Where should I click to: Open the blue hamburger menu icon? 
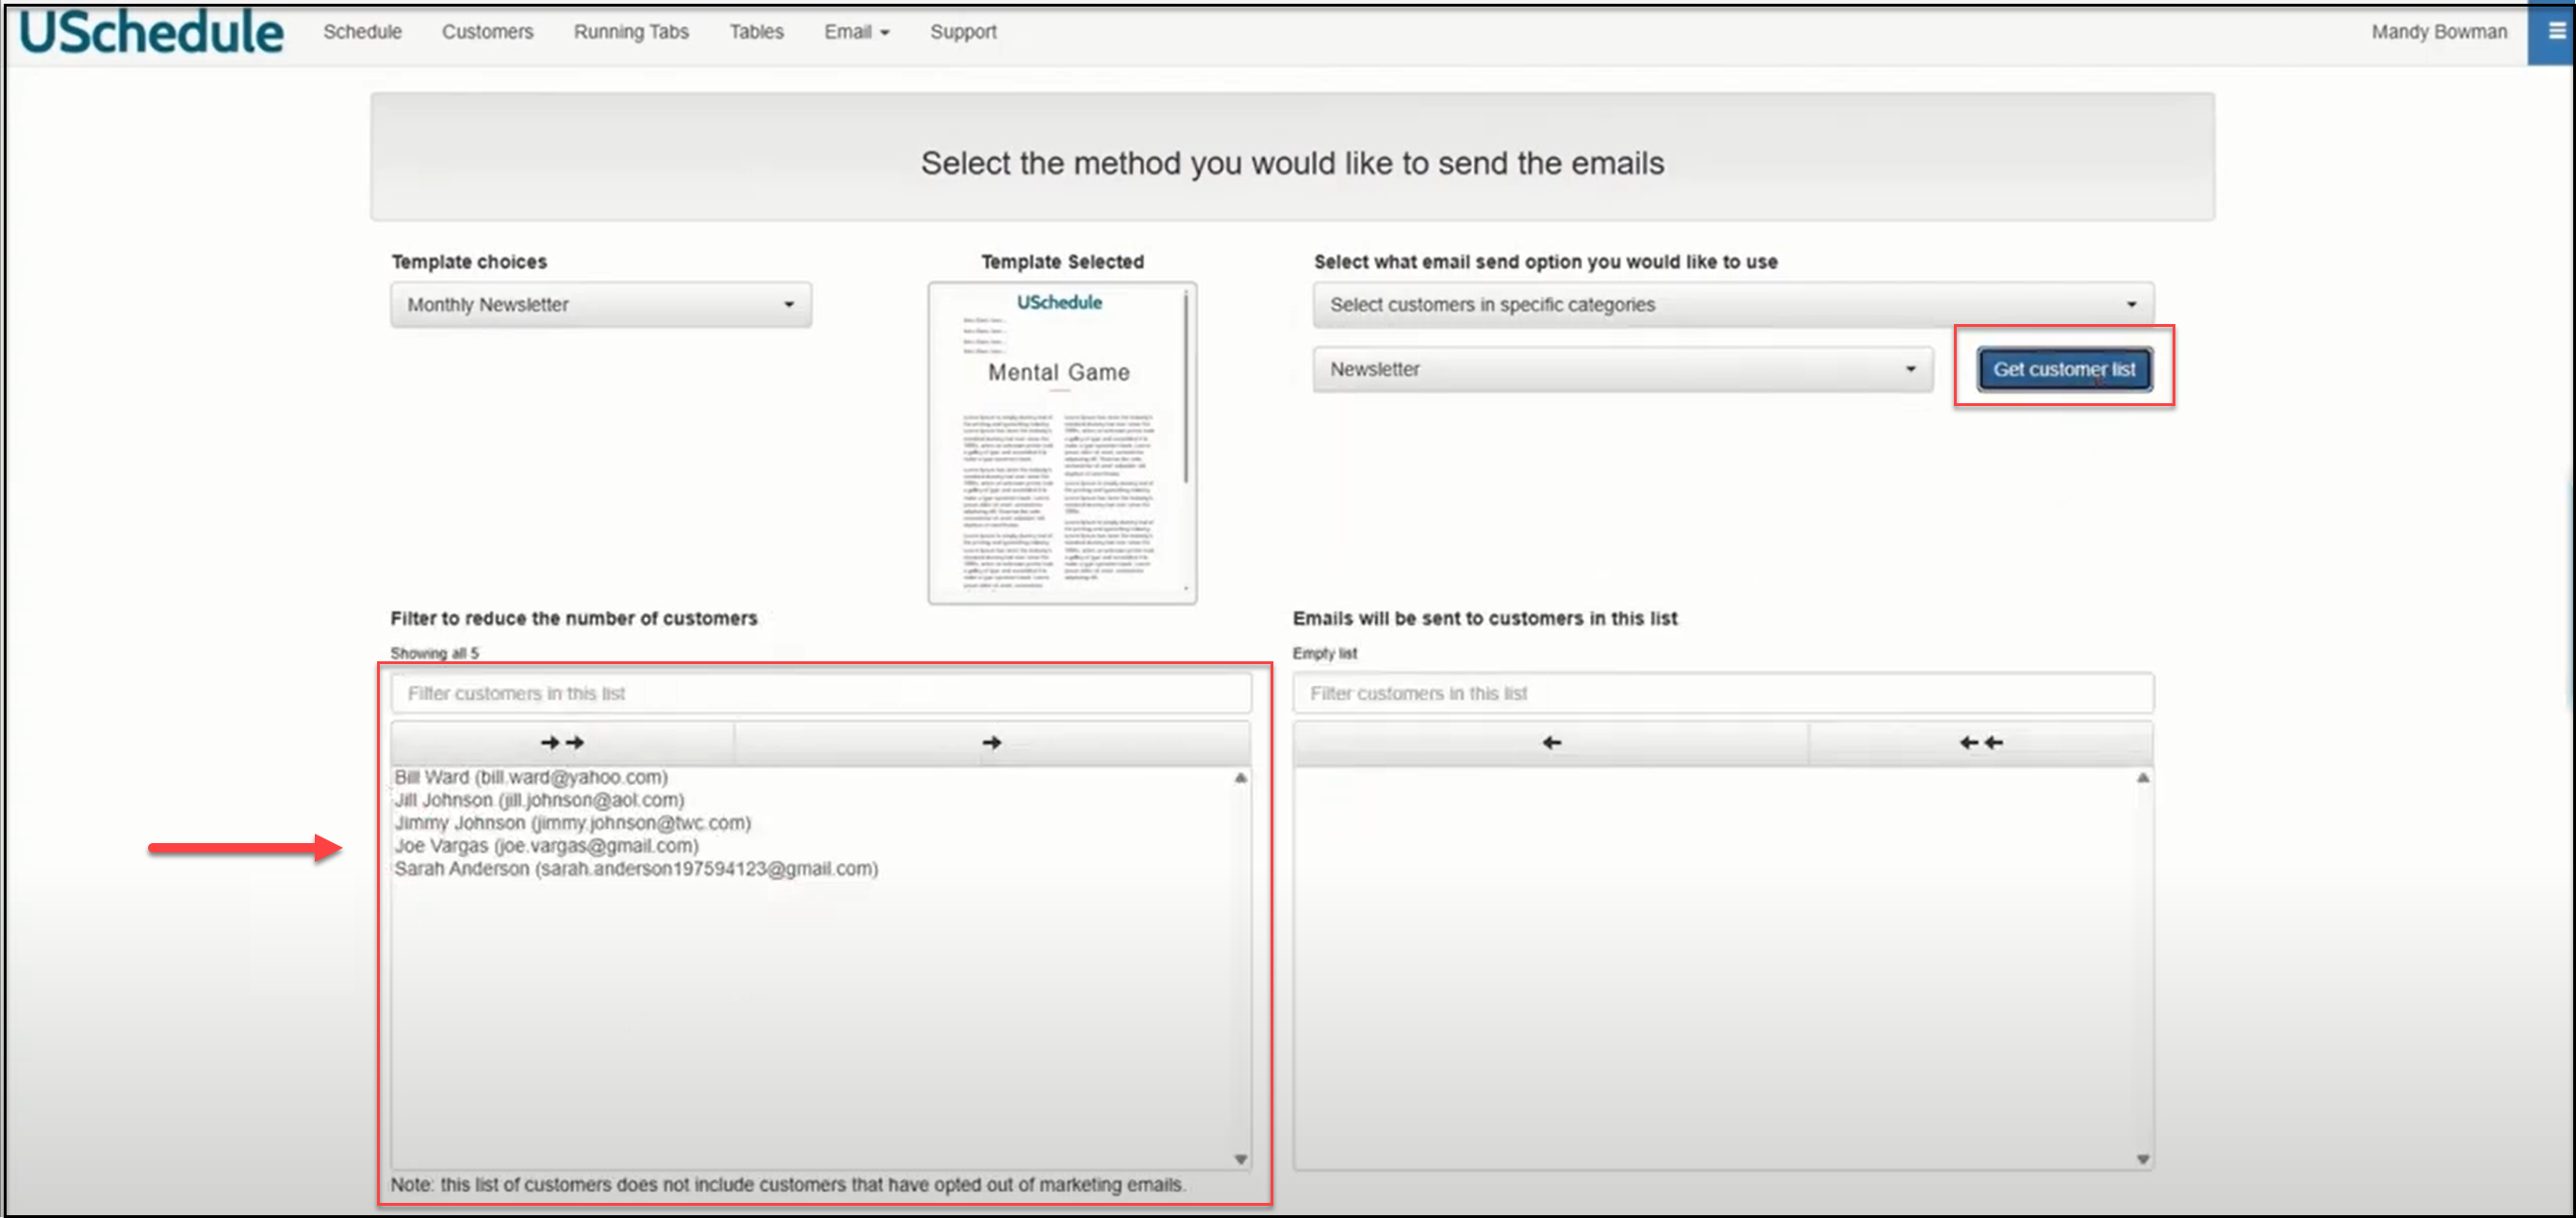click(x=2555, y=32)
